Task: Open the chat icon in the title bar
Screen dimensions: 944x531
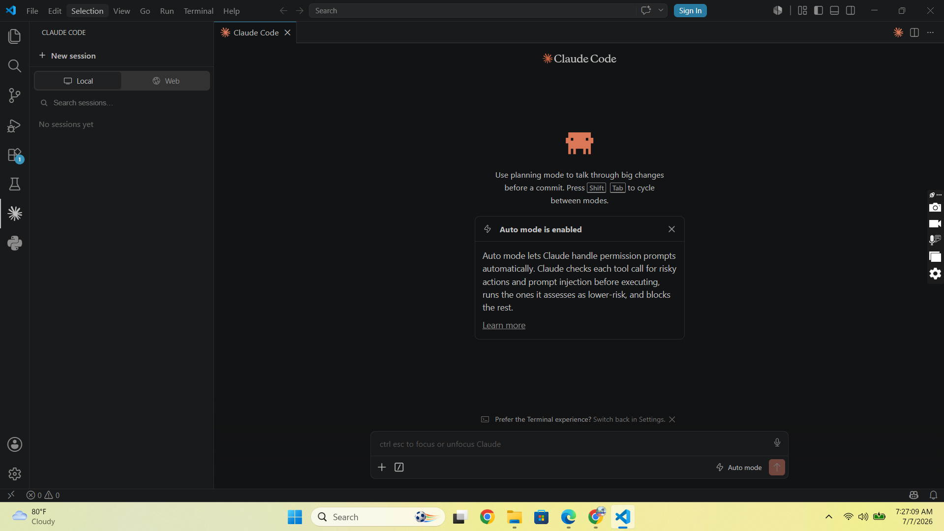Action: coord(646,10)
